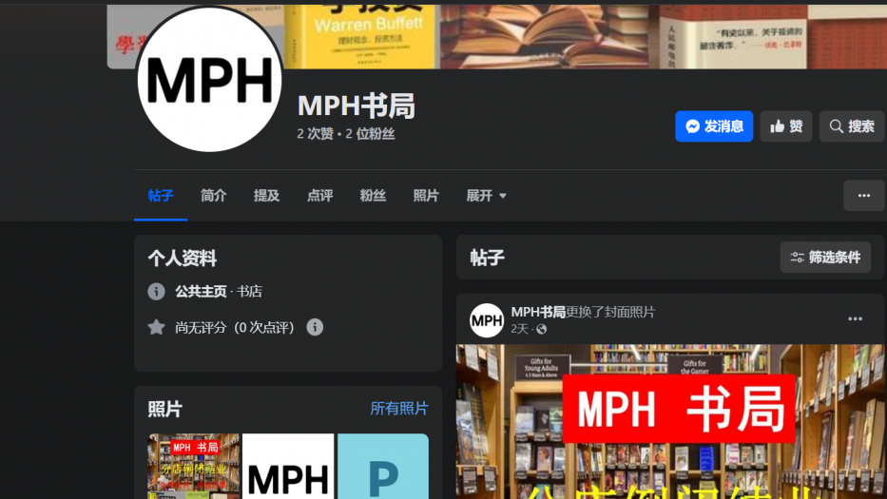This screenshot has height=499, width=887.
Task: Open the 所有照片 link
Action: (398, 409)
